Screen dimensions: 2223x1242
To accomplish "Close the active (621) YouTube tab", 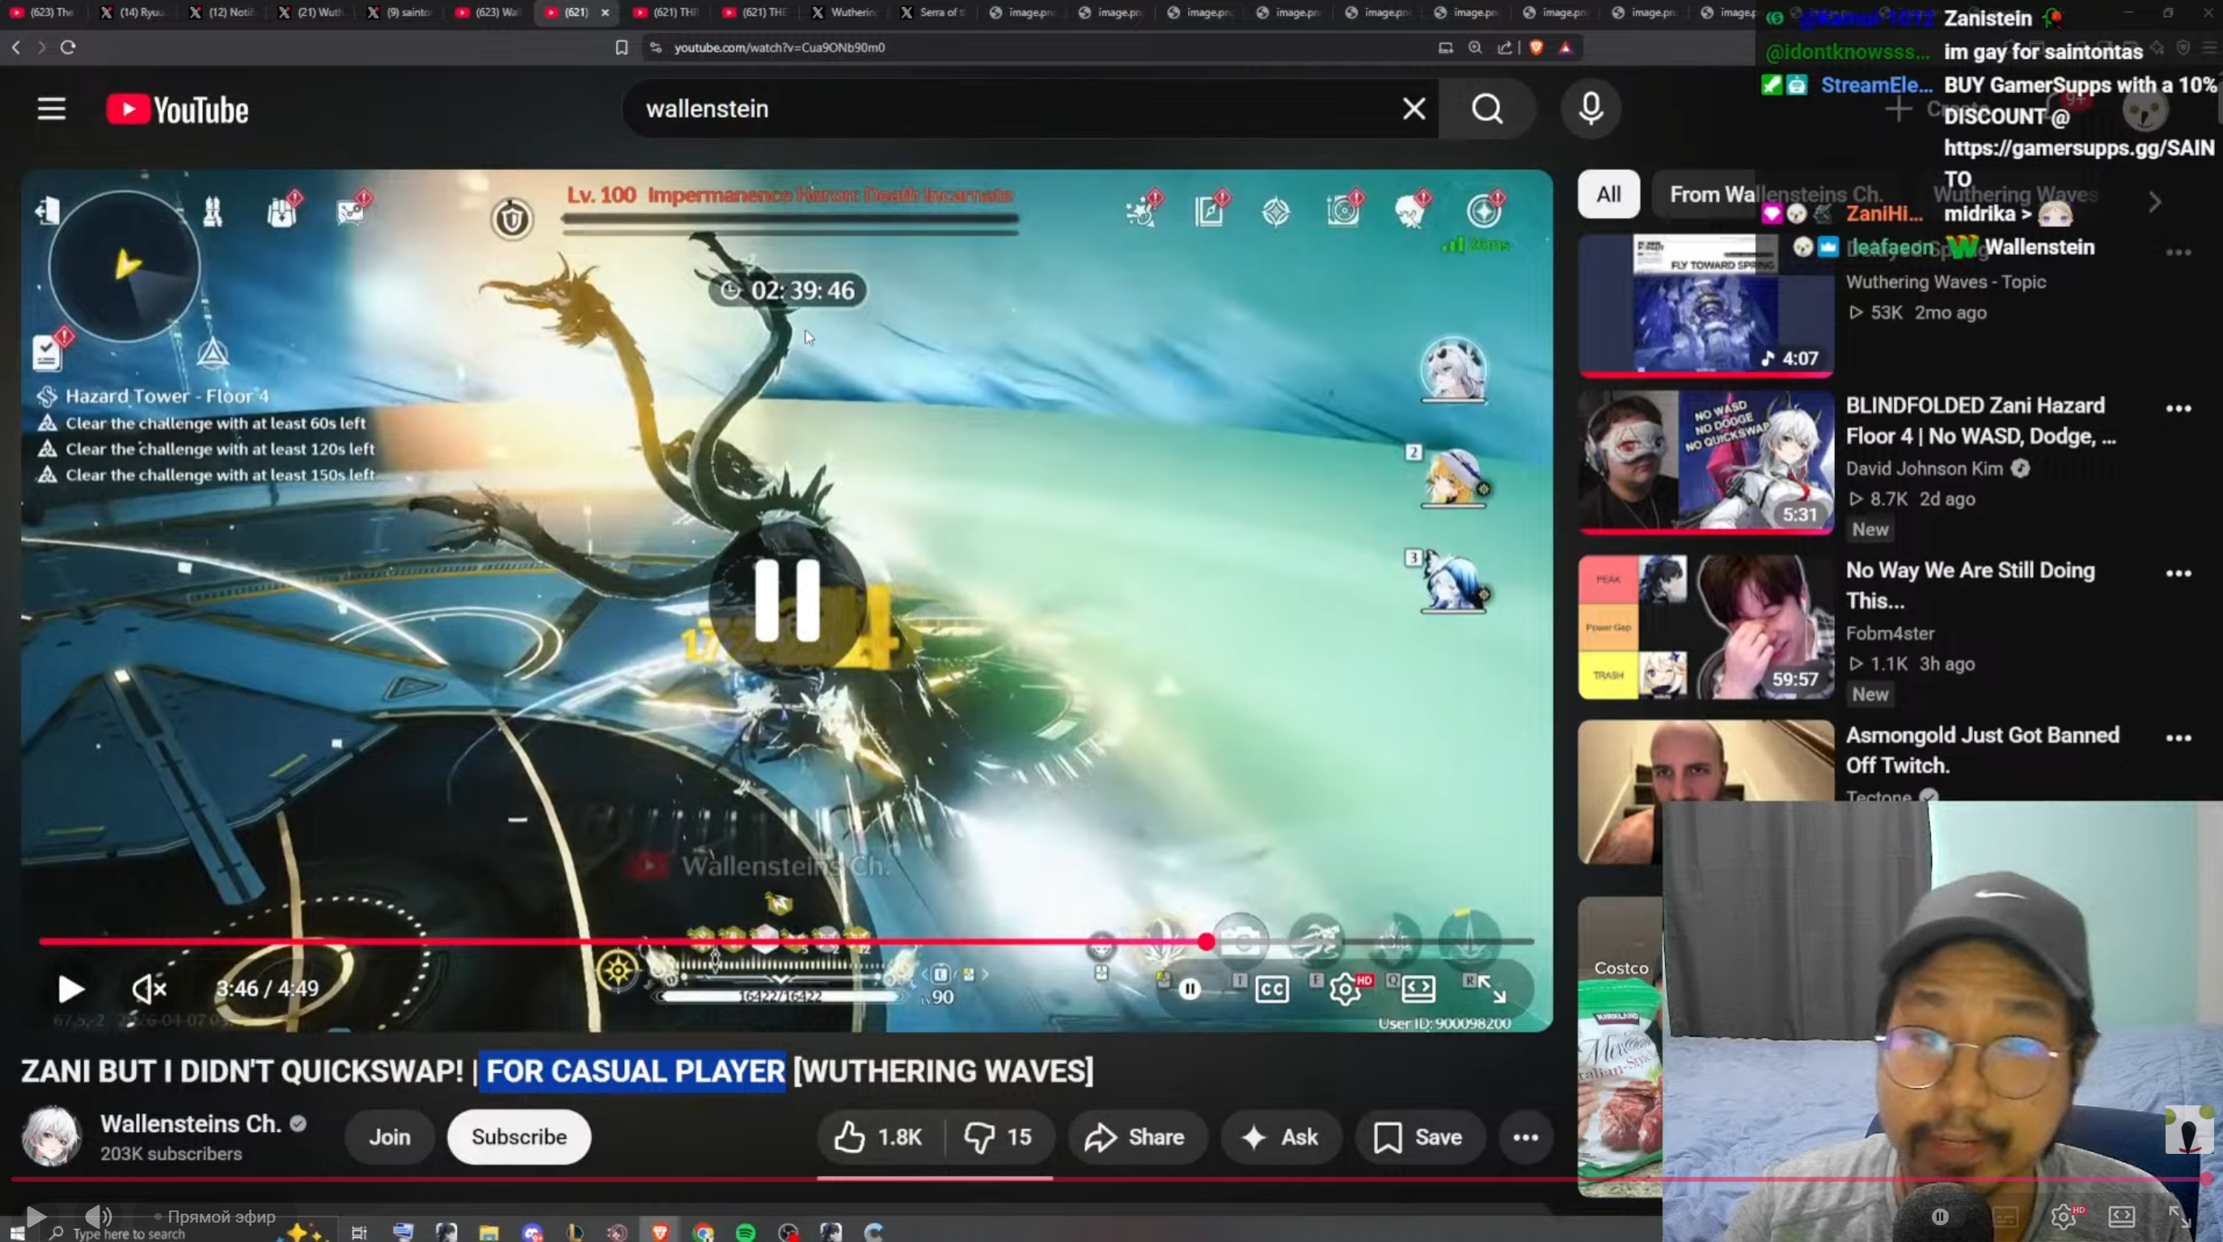I will (605, 12).
